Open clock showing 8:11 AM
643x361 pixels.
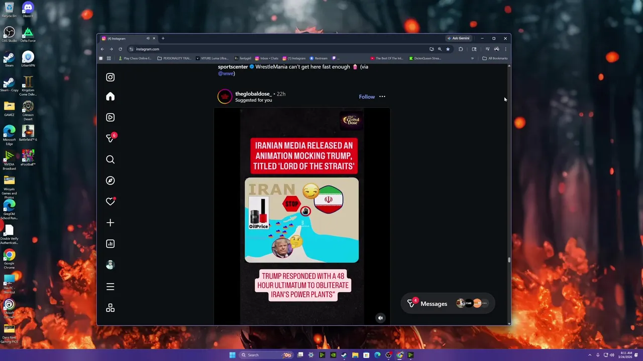[x=625, y=355]
